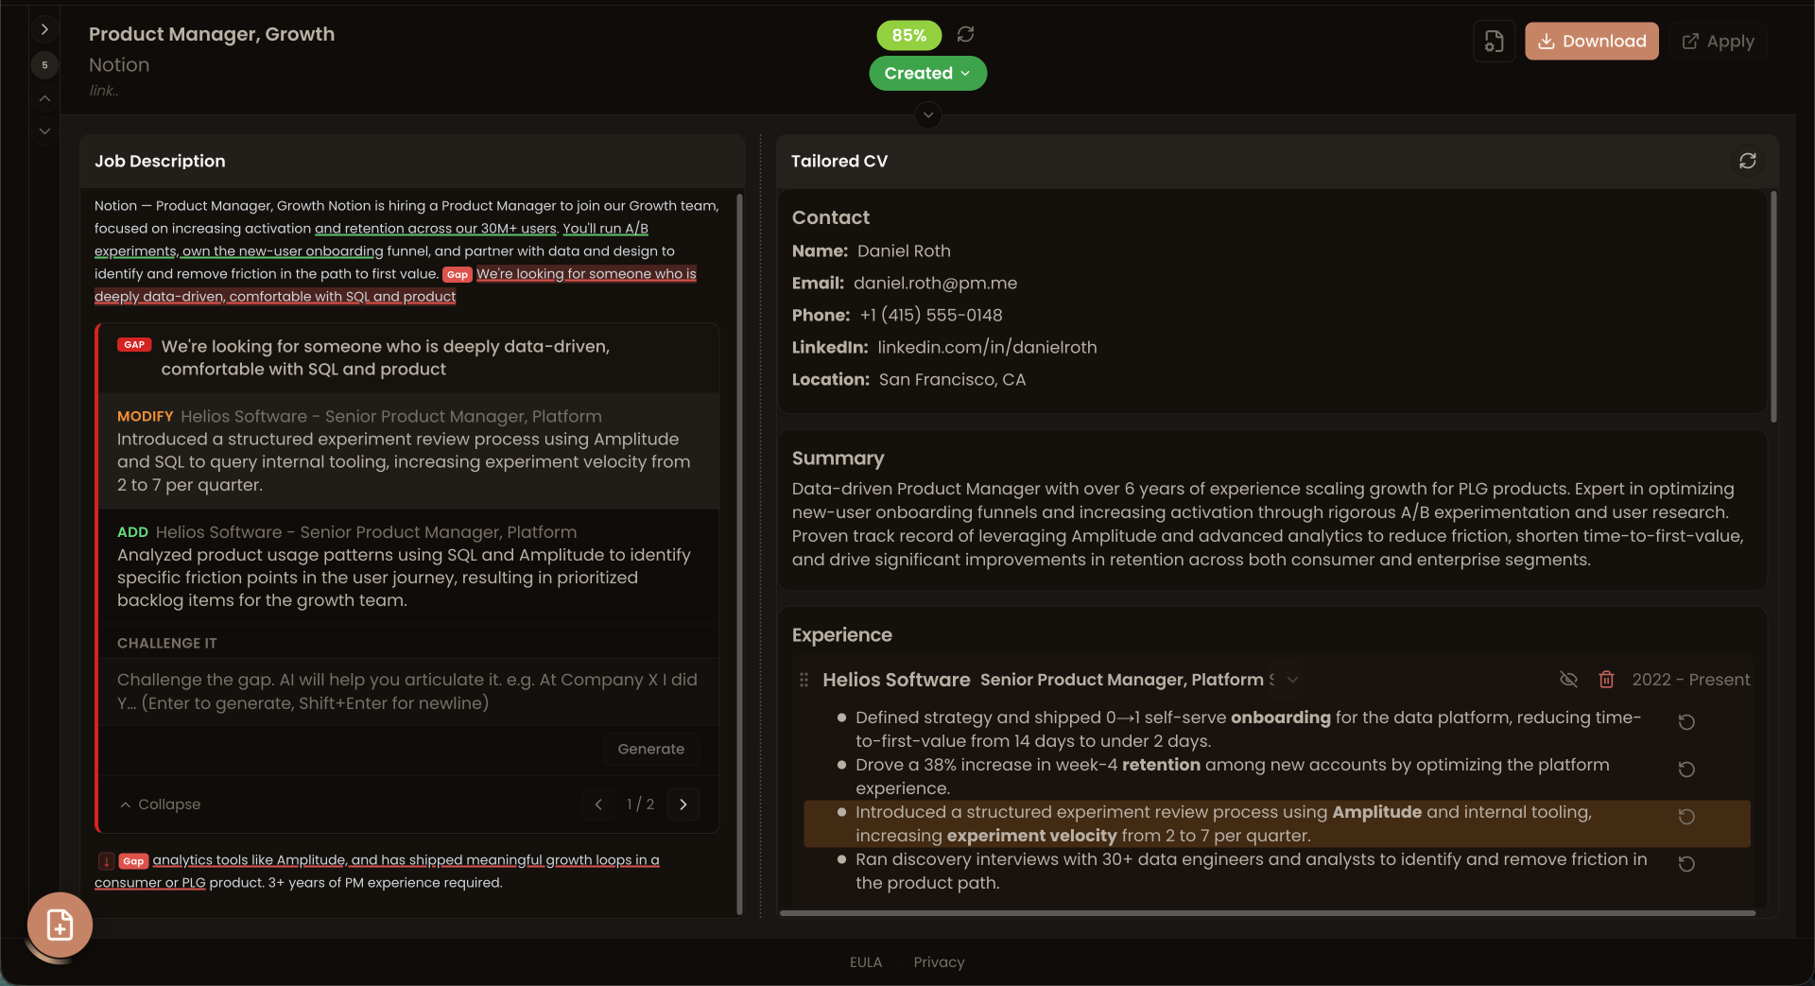Revert the highlighted experiment velocity bullet
Viewport: 1815px width, 986px height.
click(x=1685, y=817)
